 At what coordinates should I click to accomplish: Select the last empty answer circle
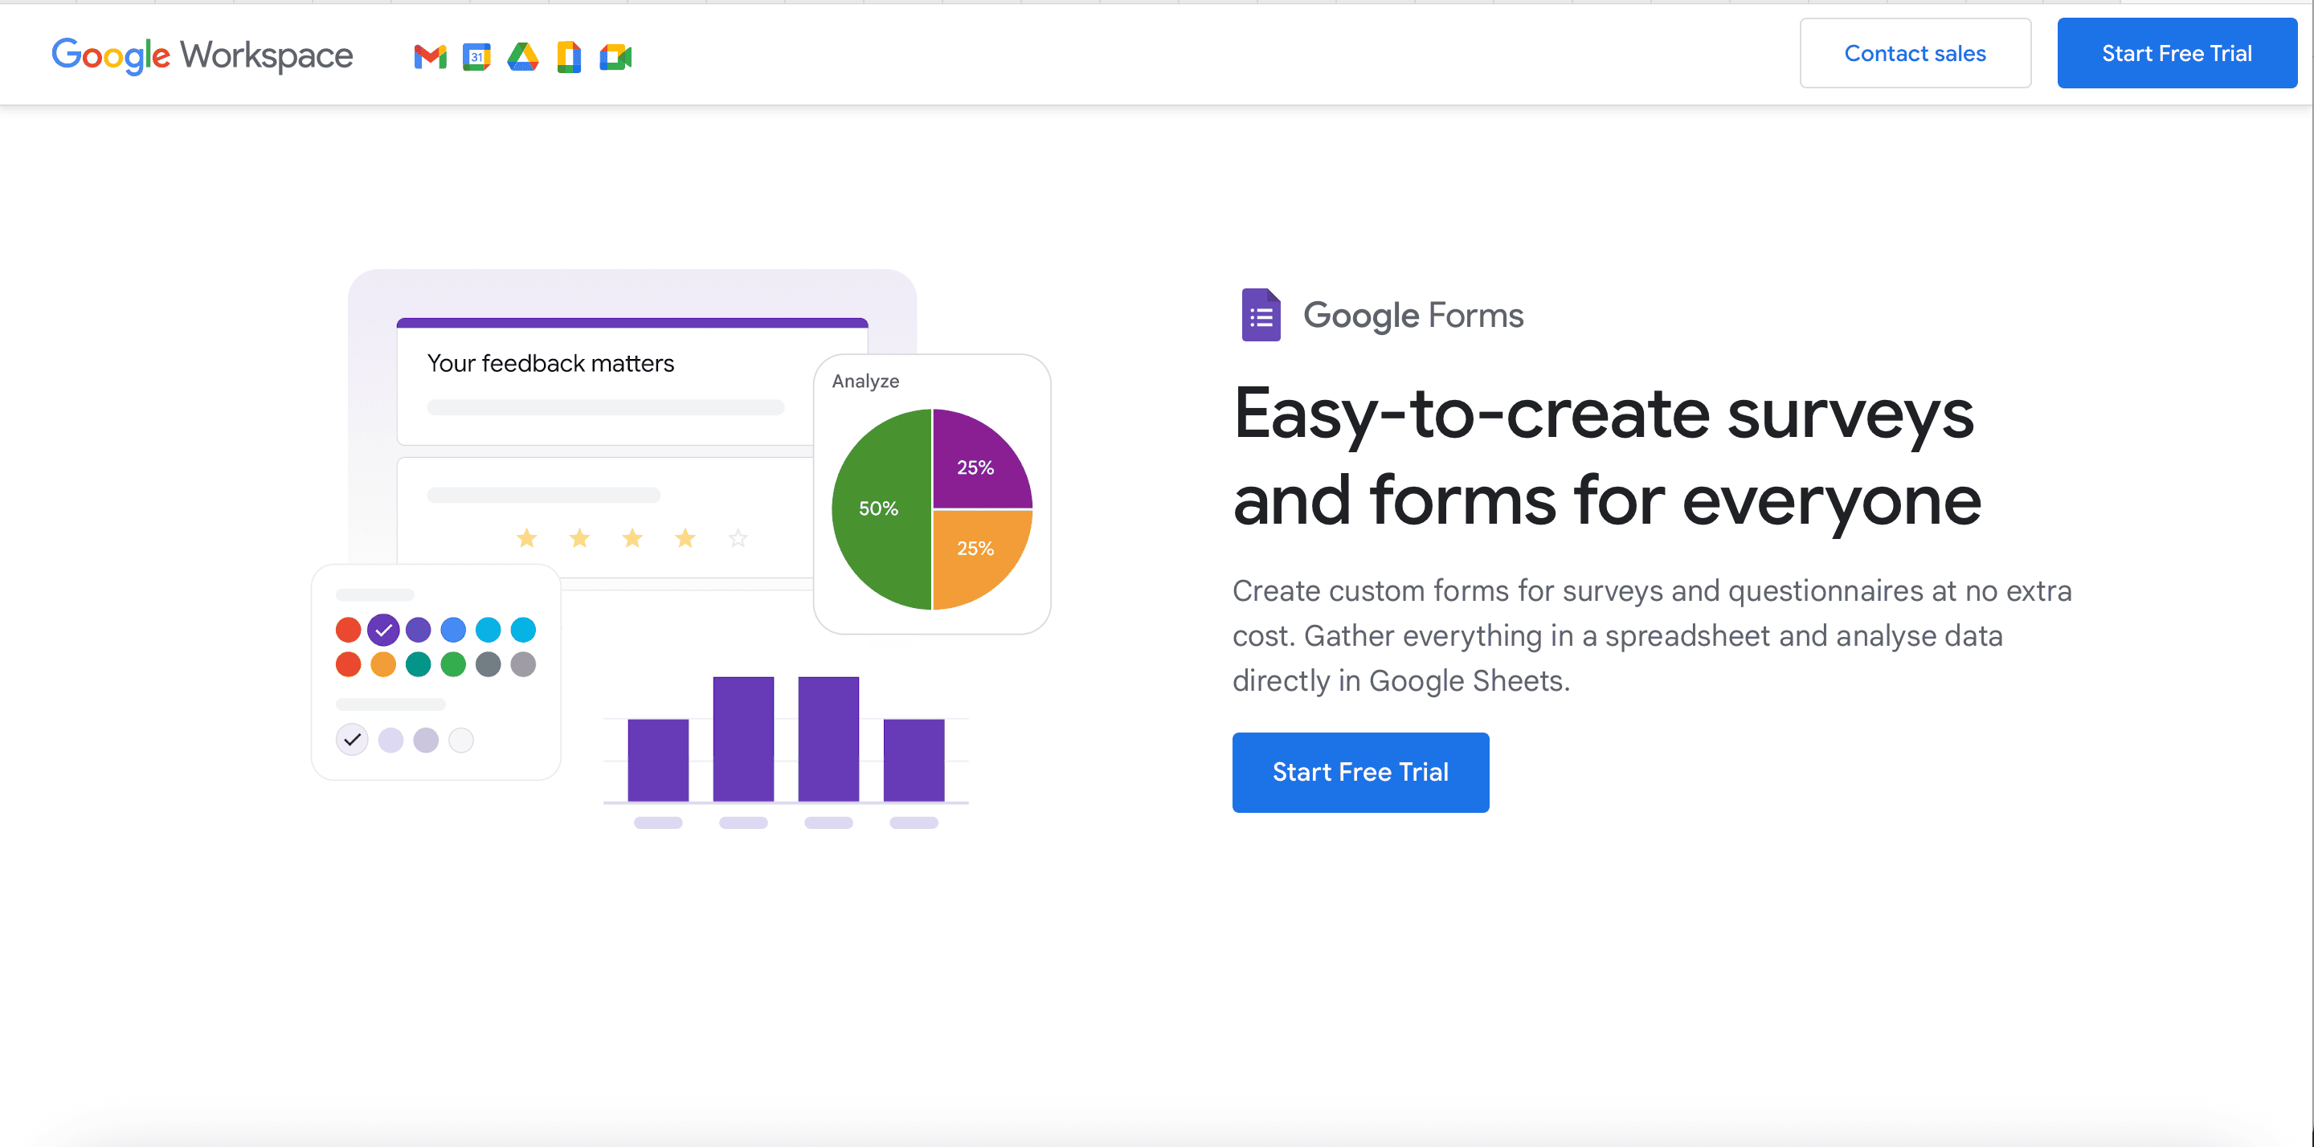pyautogui.click(x=461, y=739)
